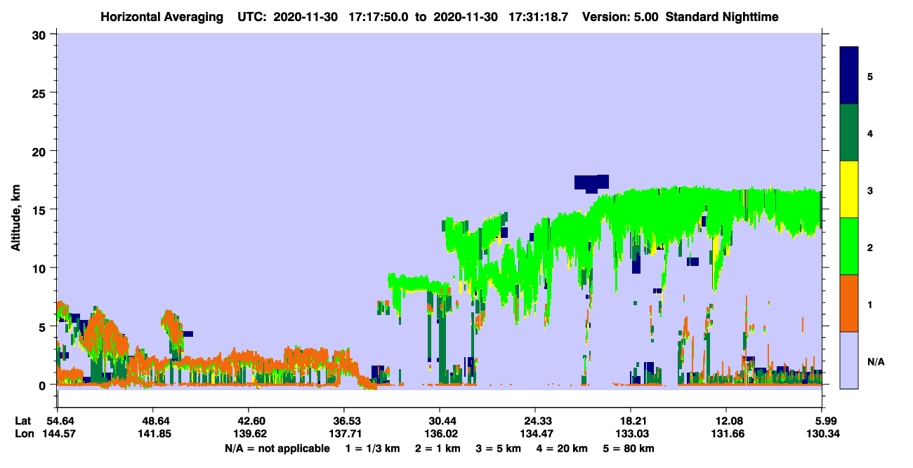Click the '3 = 5 km' legend note
This screenshot has height=468, width=913.
point(500,448)
